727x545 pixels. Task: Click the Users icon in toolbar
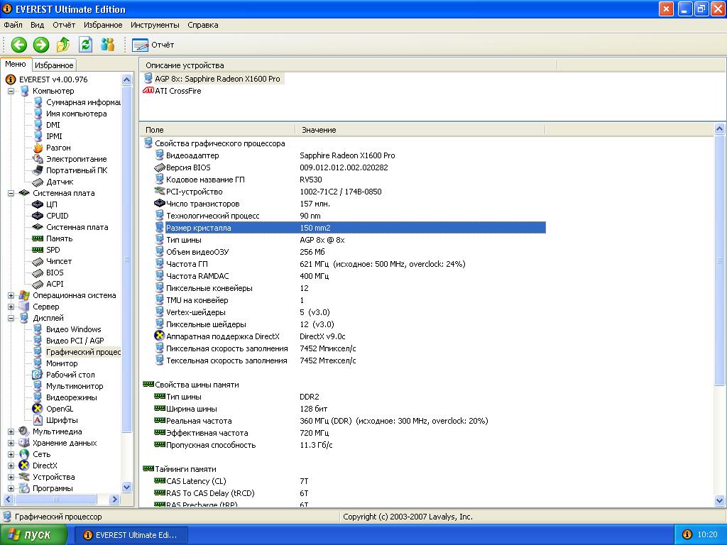[x=108, y=45]
